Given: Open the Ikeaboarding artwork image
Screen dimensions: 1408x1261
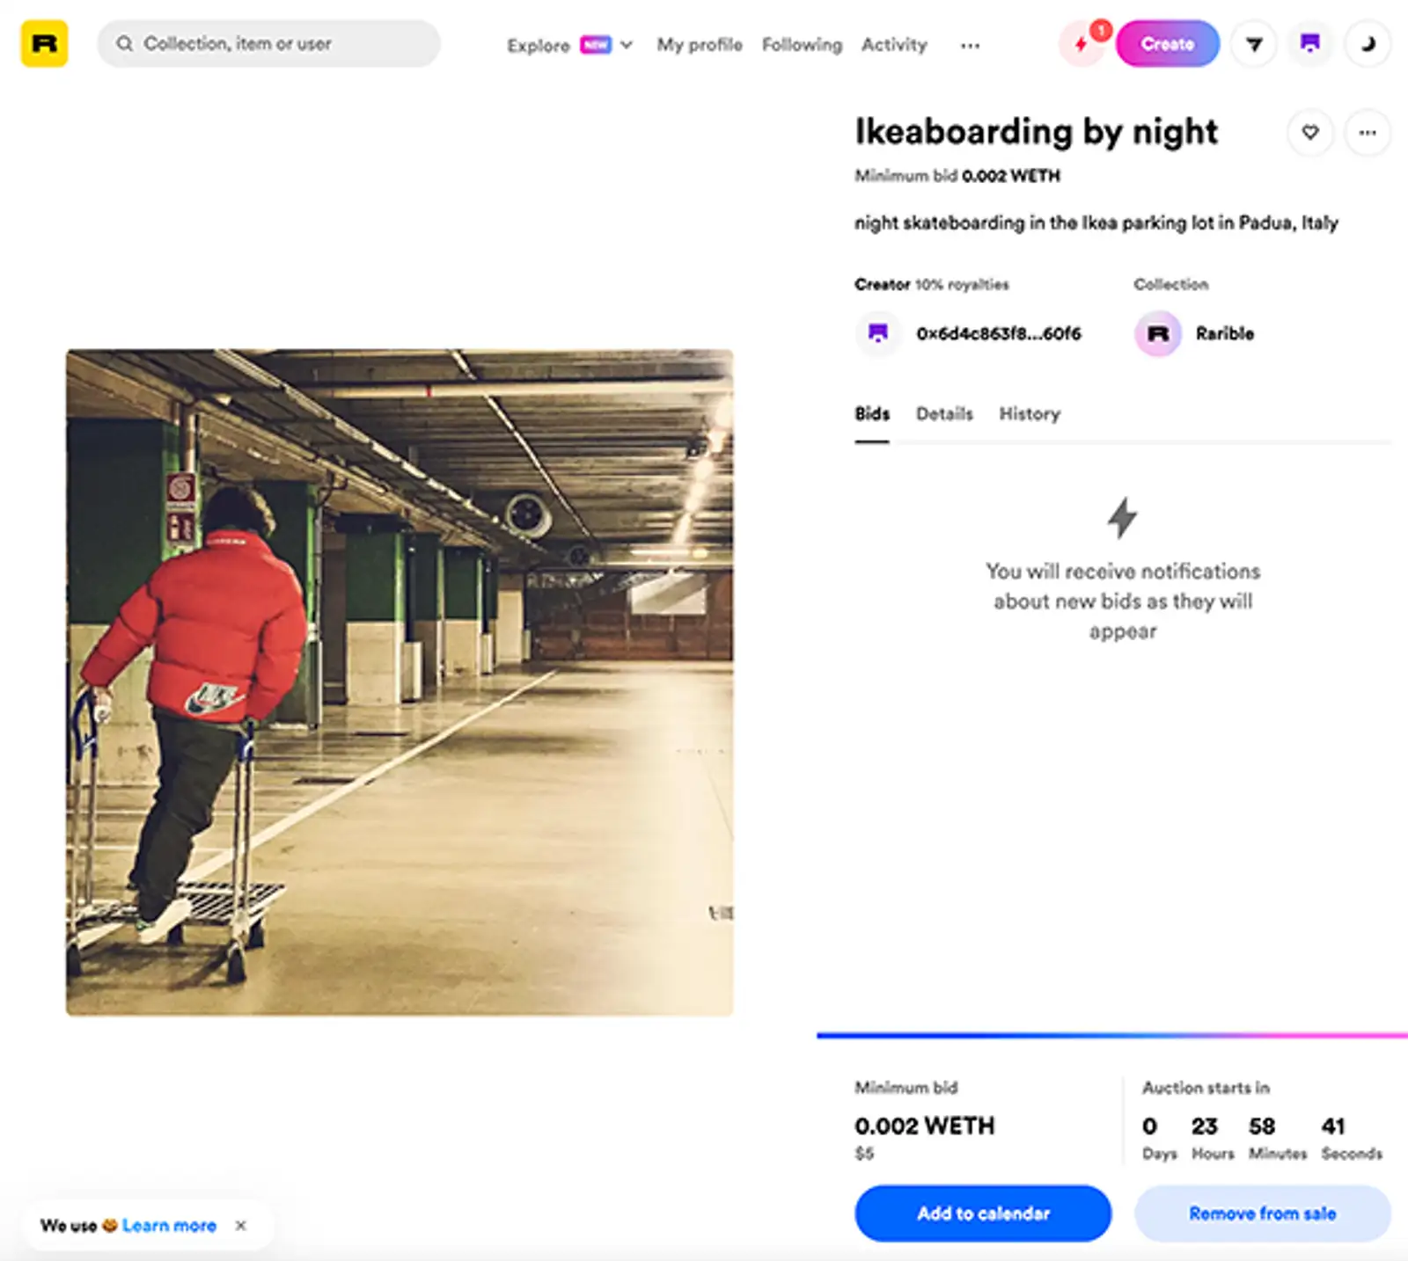Looking at the screenshot, I should click(400, 682).
